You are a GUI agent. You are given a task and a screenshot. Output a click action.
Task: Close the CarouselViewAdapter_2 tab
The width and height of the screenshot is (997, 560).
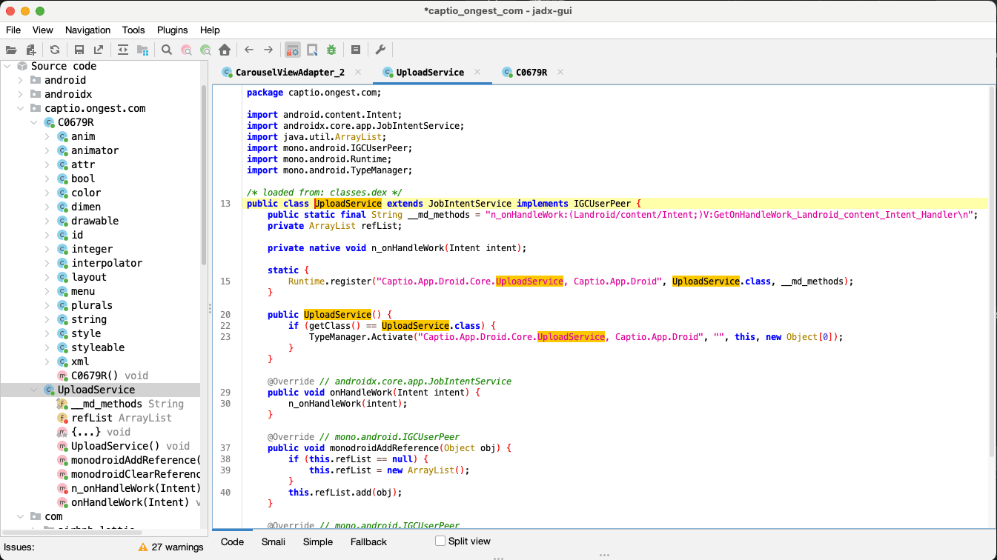358,72
